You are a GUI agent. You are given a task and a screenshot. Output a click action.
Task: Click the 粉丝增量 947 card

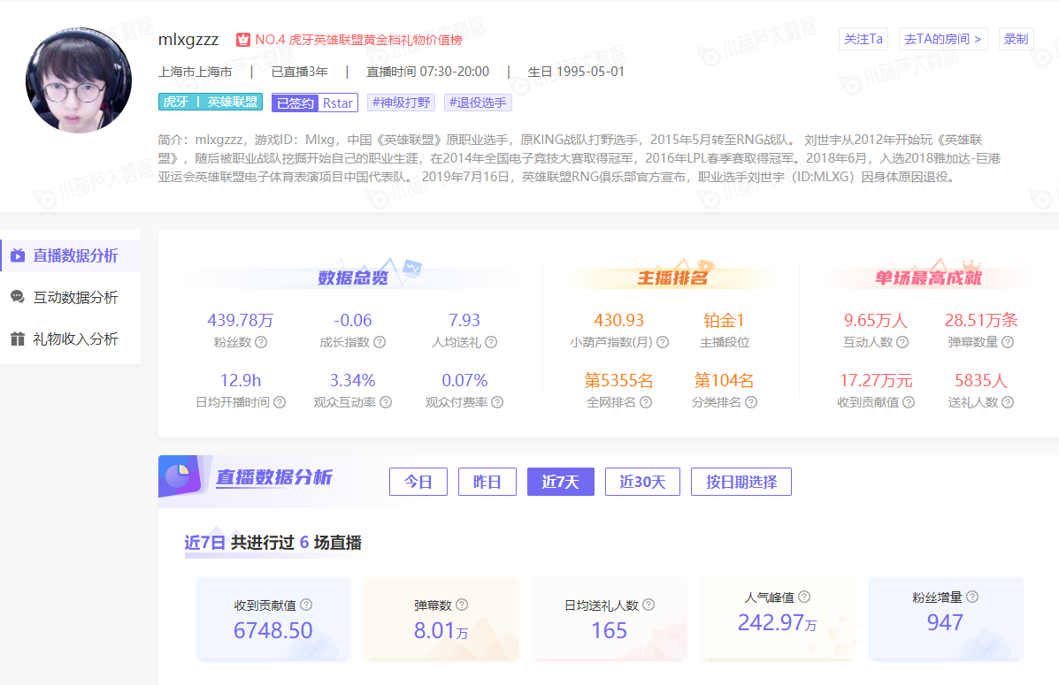(946, 618)
